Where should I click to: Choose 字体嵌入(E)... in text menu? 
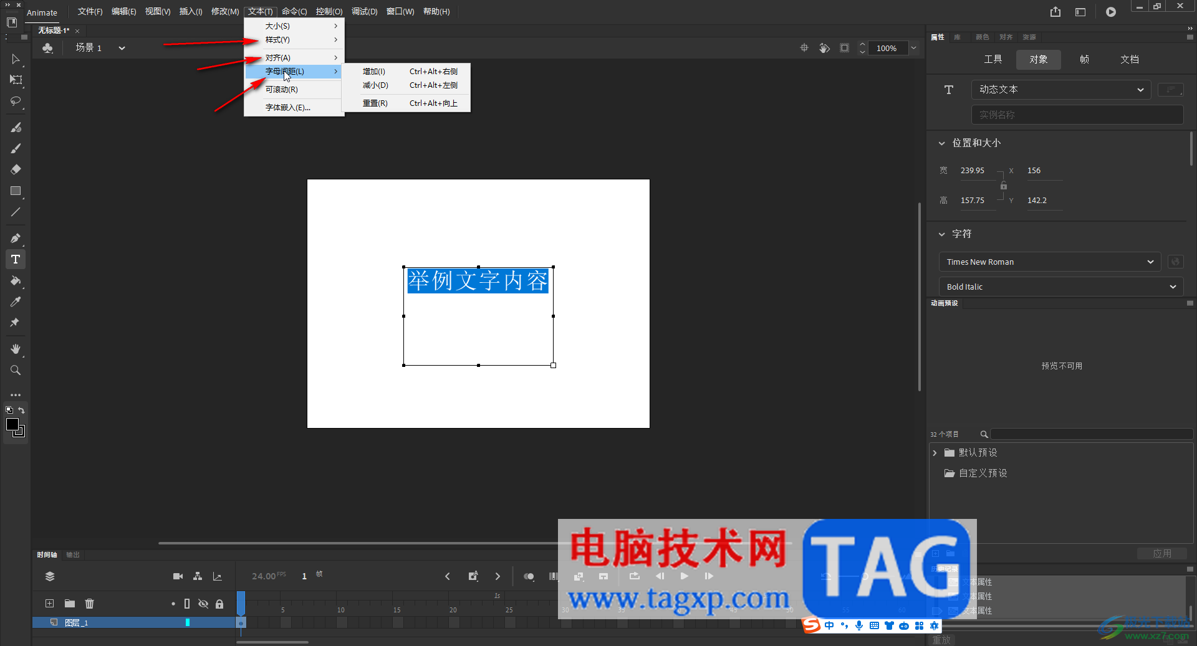click(294, 108)
